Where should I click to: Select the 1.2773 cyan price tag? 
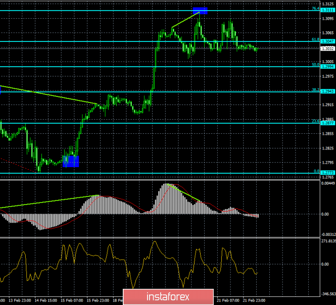[328, 173]
